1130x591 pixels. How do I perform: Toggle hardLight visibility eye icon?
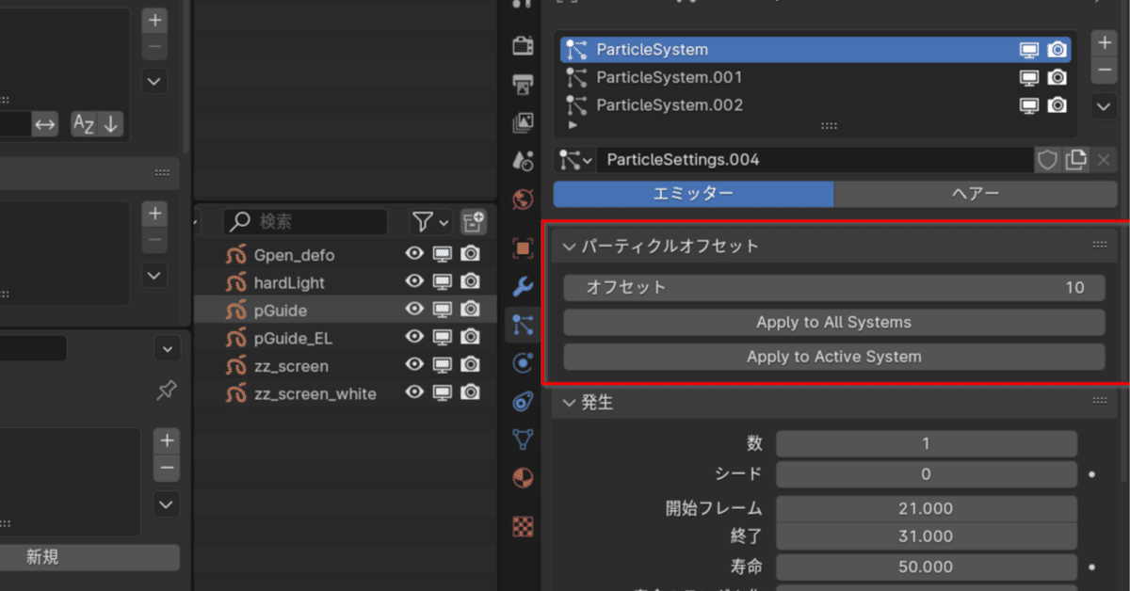(413, 281)
